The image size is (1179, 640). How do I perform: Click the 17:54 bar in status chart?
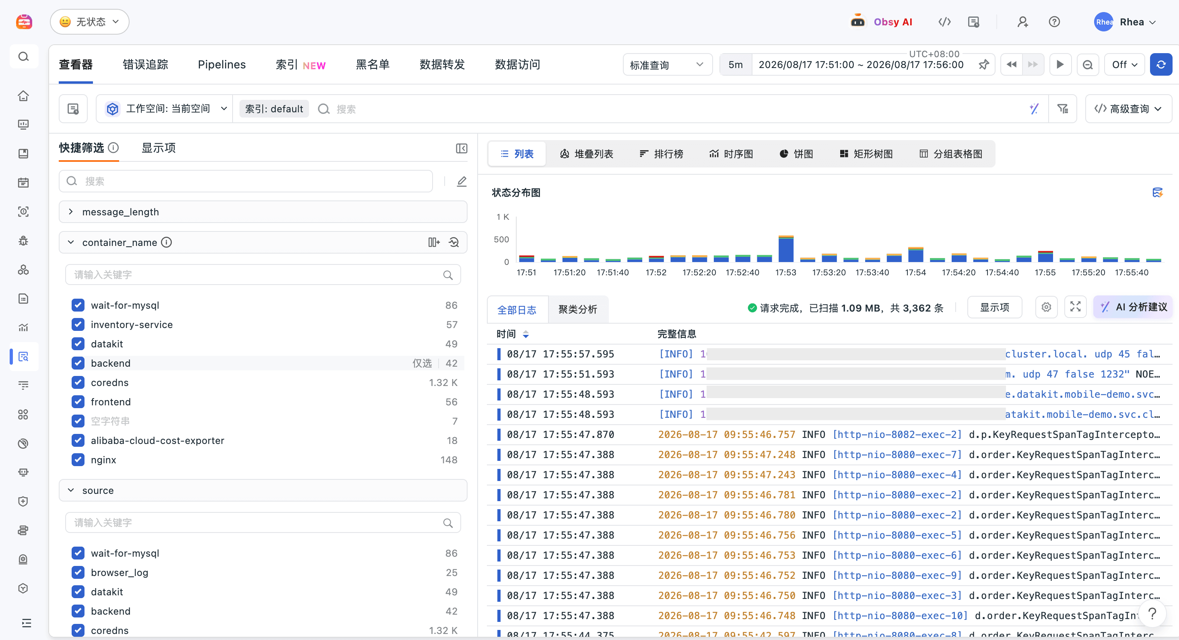(916, 254)
